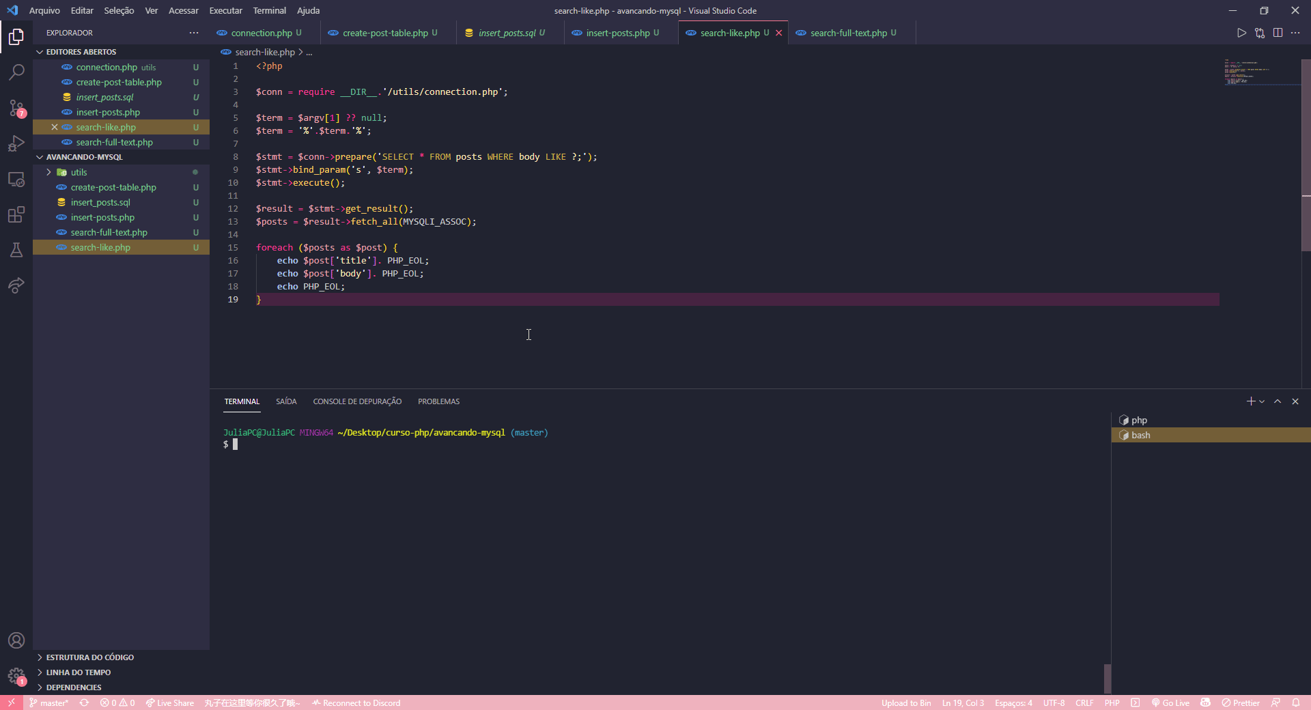Open Explorer views and more actions menu
Screen dimensions: 1311x710
click(x=194, y=33)
